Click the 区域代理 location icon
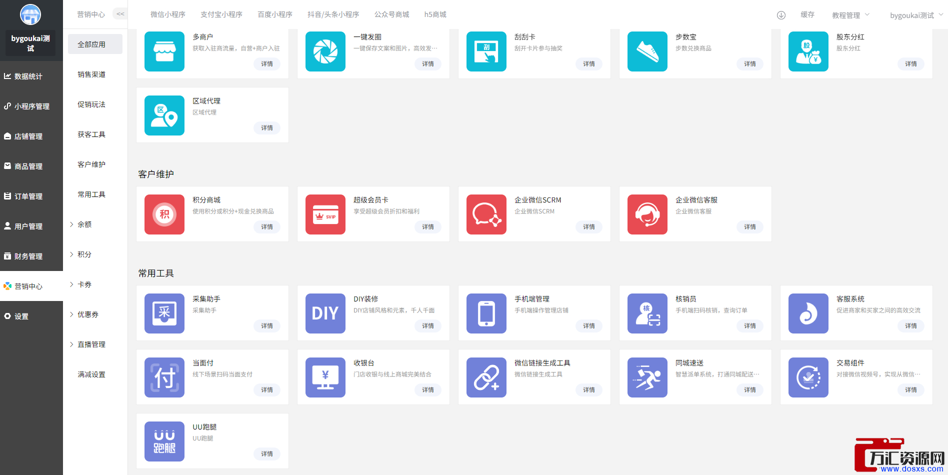This screenshot has height=475, width=948. point(164,115)
